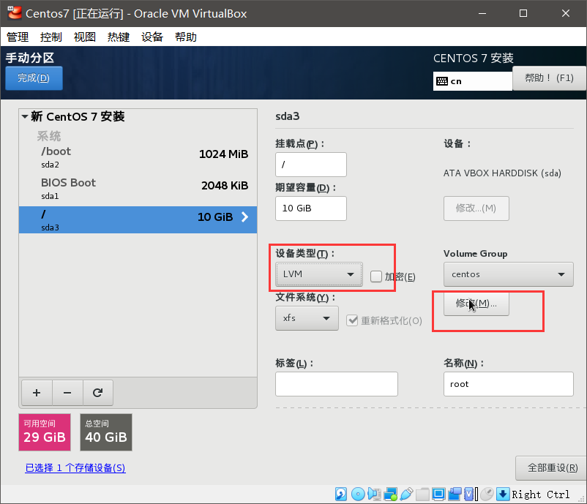Click the cn keyboard layout indicator
This screenshot has height=504, width=587.
coord(472,81)
